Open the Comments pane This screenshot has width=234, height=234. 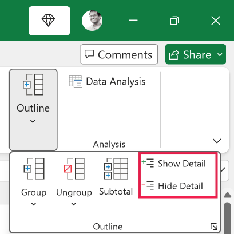pyautogui.click(x=119, y=54)
